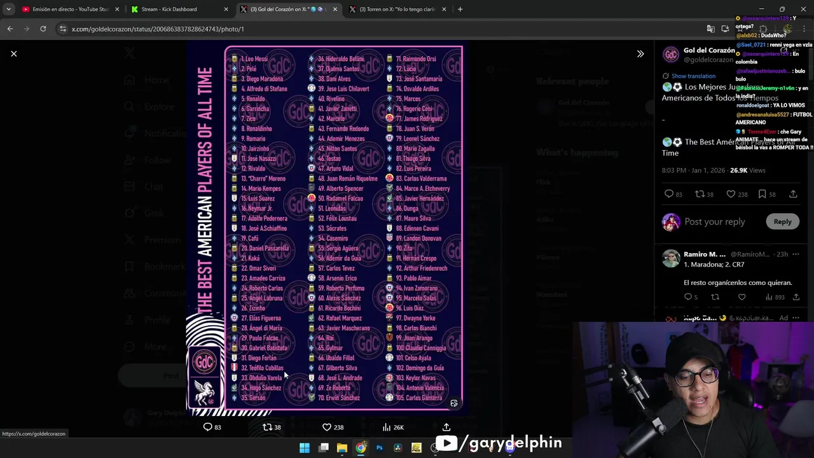Screen dimensions: 814x458
Task: Click the Reply button
Action: coord(782,221)
